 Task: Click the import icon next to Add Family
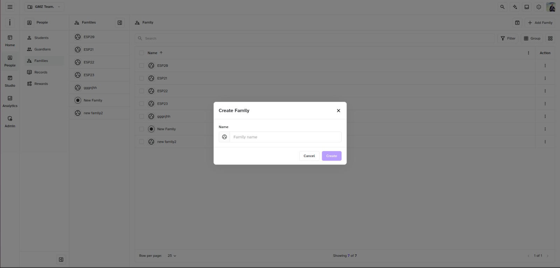[x=517, y=23]
